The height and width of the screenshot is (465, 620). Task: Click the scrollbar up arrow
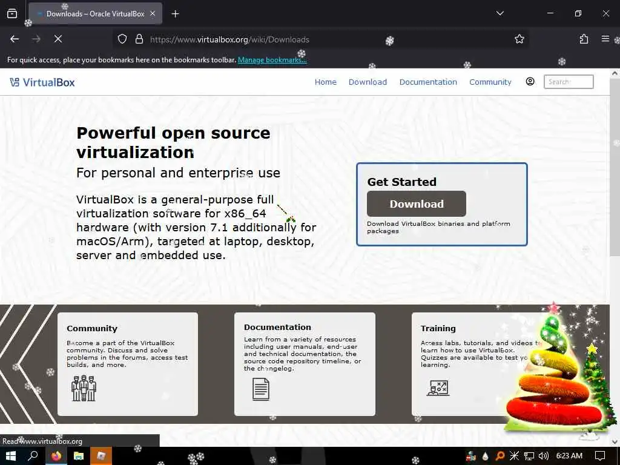tap(615, 73)
